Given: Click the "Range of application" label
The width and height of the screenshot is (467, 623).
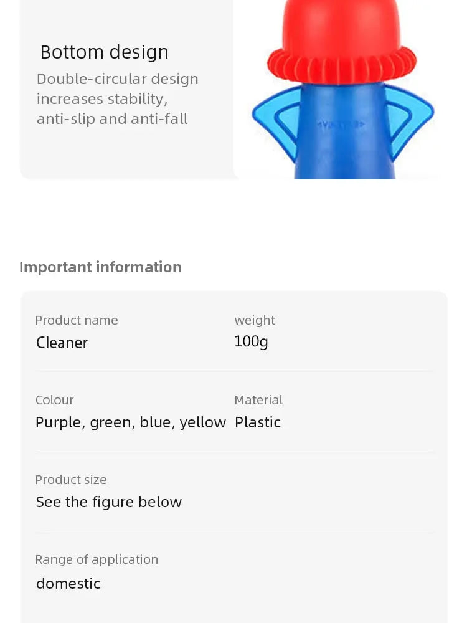Looking at the screenshot, I should point(97,559).
